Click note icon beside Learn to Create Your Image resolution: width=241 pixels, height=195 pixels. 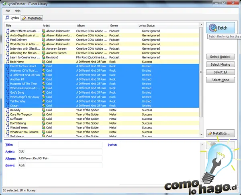(x=8, y=57)
